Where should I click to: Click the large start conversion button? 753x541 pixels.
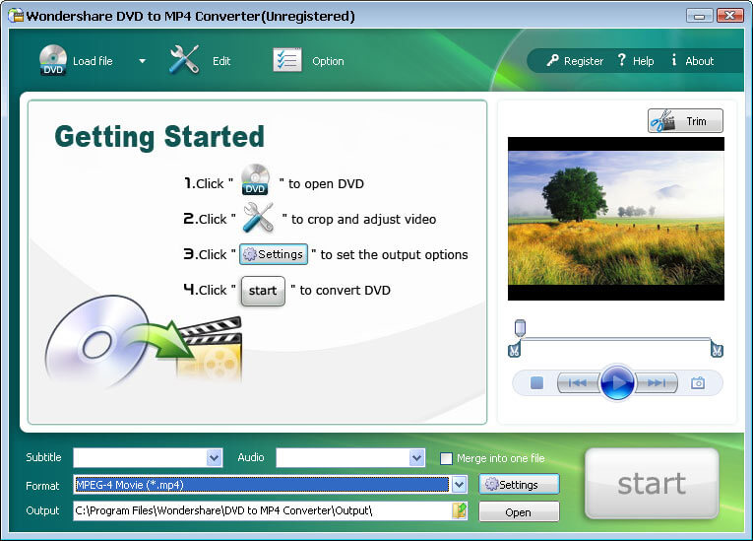click(x=652, y=483)
